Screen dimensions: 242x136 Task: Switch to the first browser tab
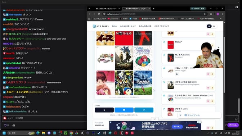[x=106, y=9]
